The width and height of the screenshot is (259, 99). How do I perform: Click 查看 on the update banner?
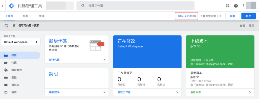pyautogui.click(x=242, y=26)
